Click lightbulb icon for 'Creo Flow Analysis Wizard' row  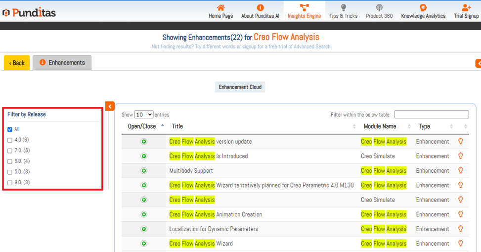coord(460,244)
